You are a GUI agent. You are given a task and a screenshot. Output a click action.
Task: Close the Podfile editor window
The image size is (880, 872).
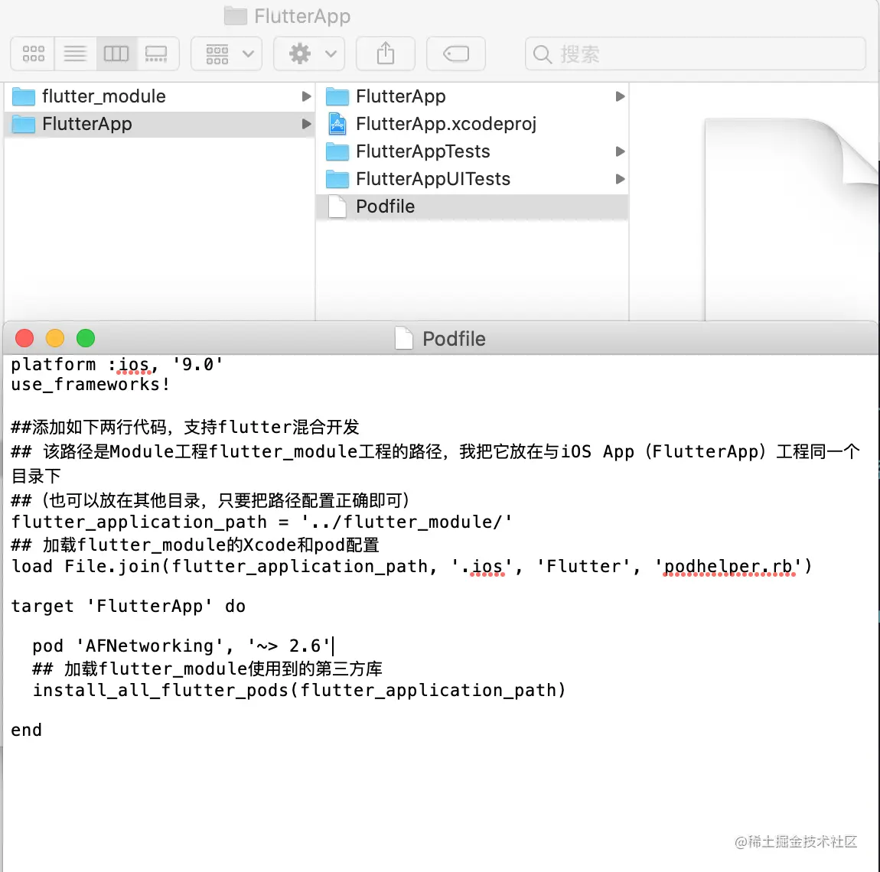(x=24, y=338)
